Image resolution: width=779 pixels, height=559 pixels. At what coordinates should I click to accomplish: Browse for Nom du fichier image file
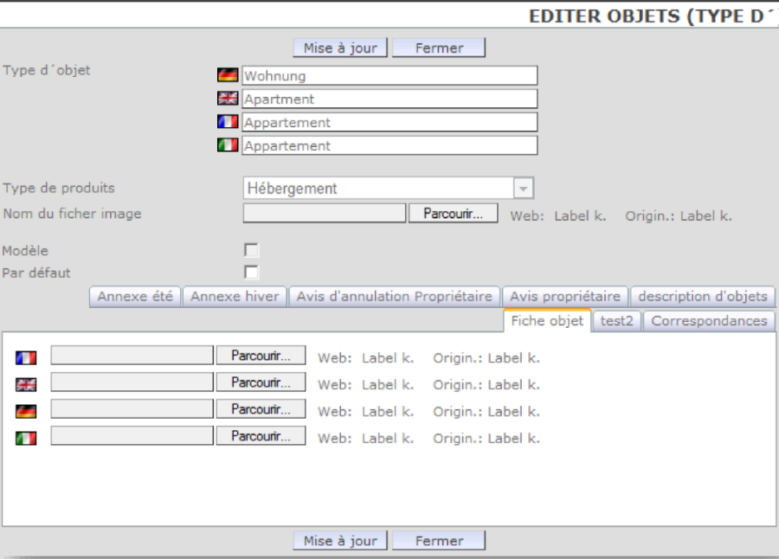click(x=453, y=214)
